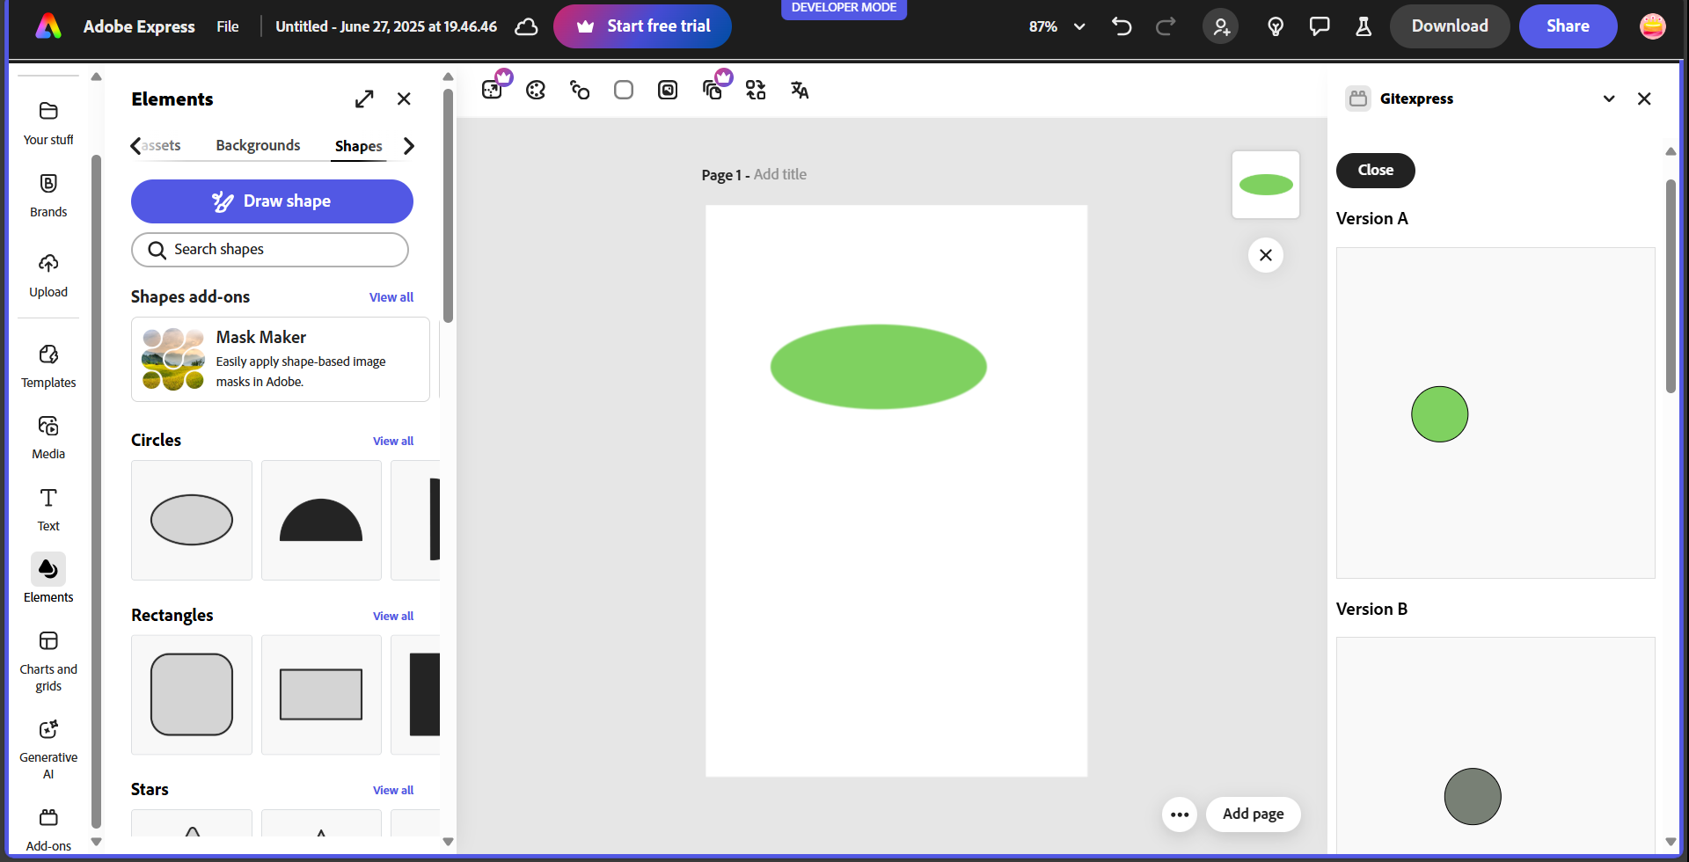Screen dimensions: 1689x862
Task: Open the Mask Maker add-on card
Action: 281,360
